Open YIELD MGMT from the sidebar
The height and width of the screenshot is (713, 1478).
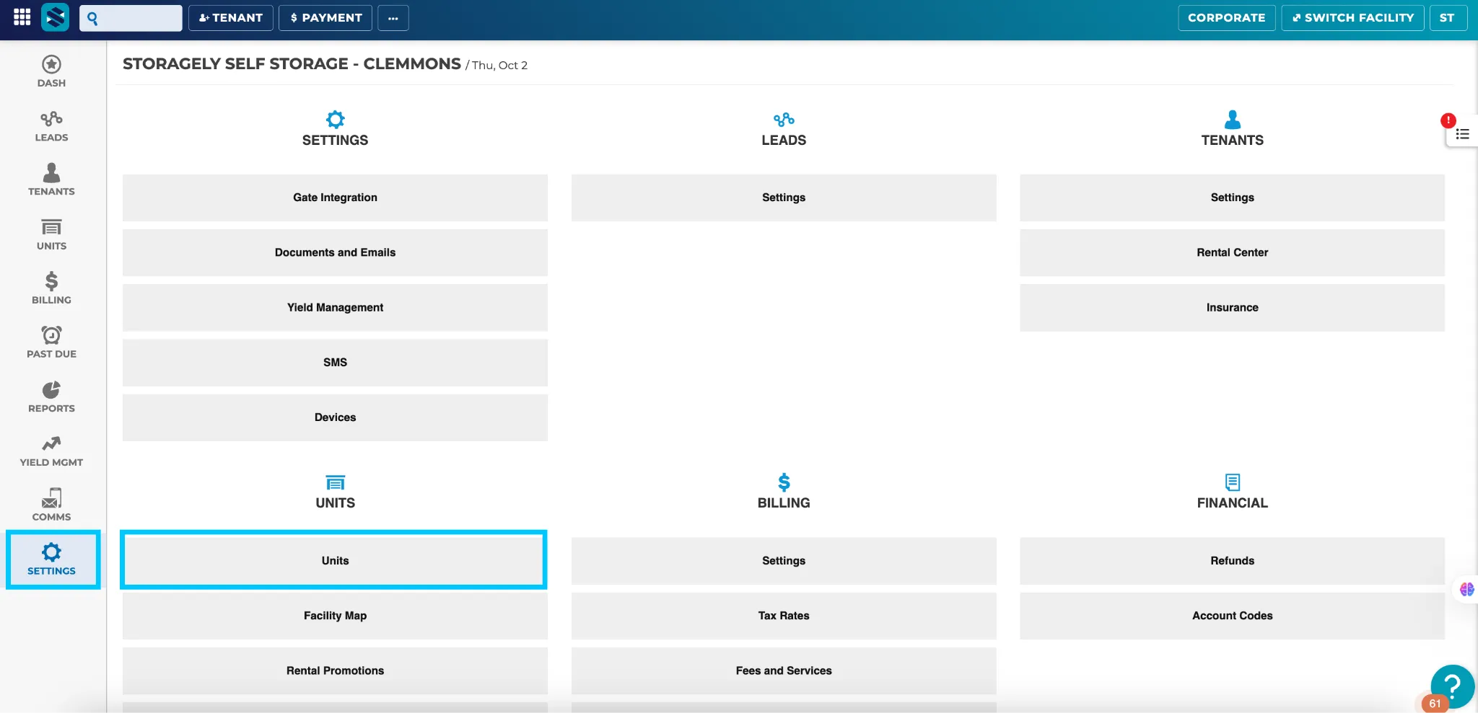coord(51,451)
